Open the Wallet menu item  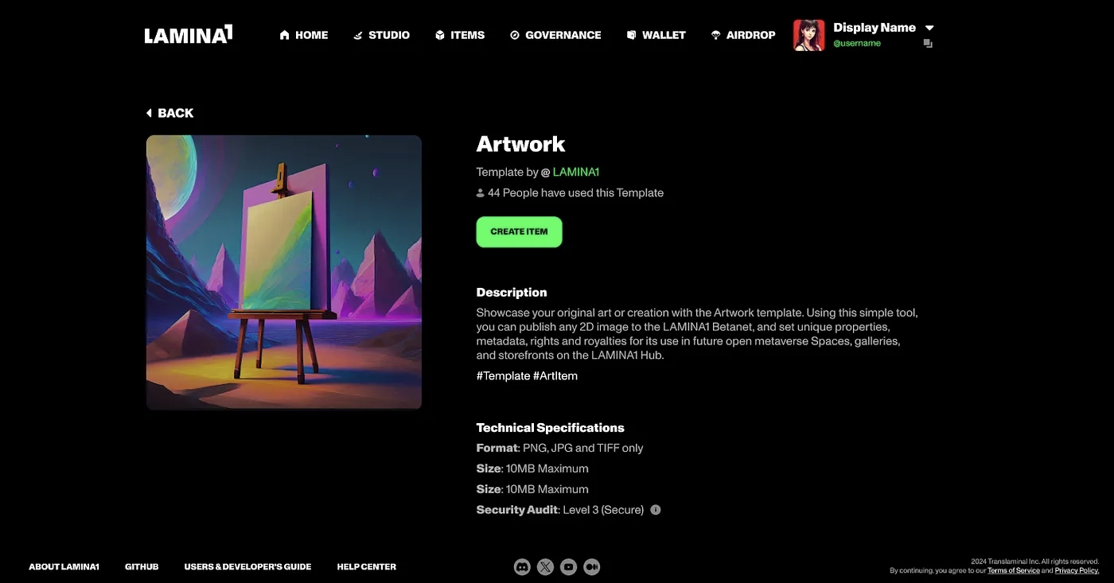[x=656, y=35]
